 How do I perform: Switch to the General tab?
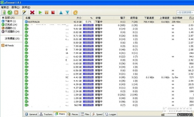tap(31, 114)
